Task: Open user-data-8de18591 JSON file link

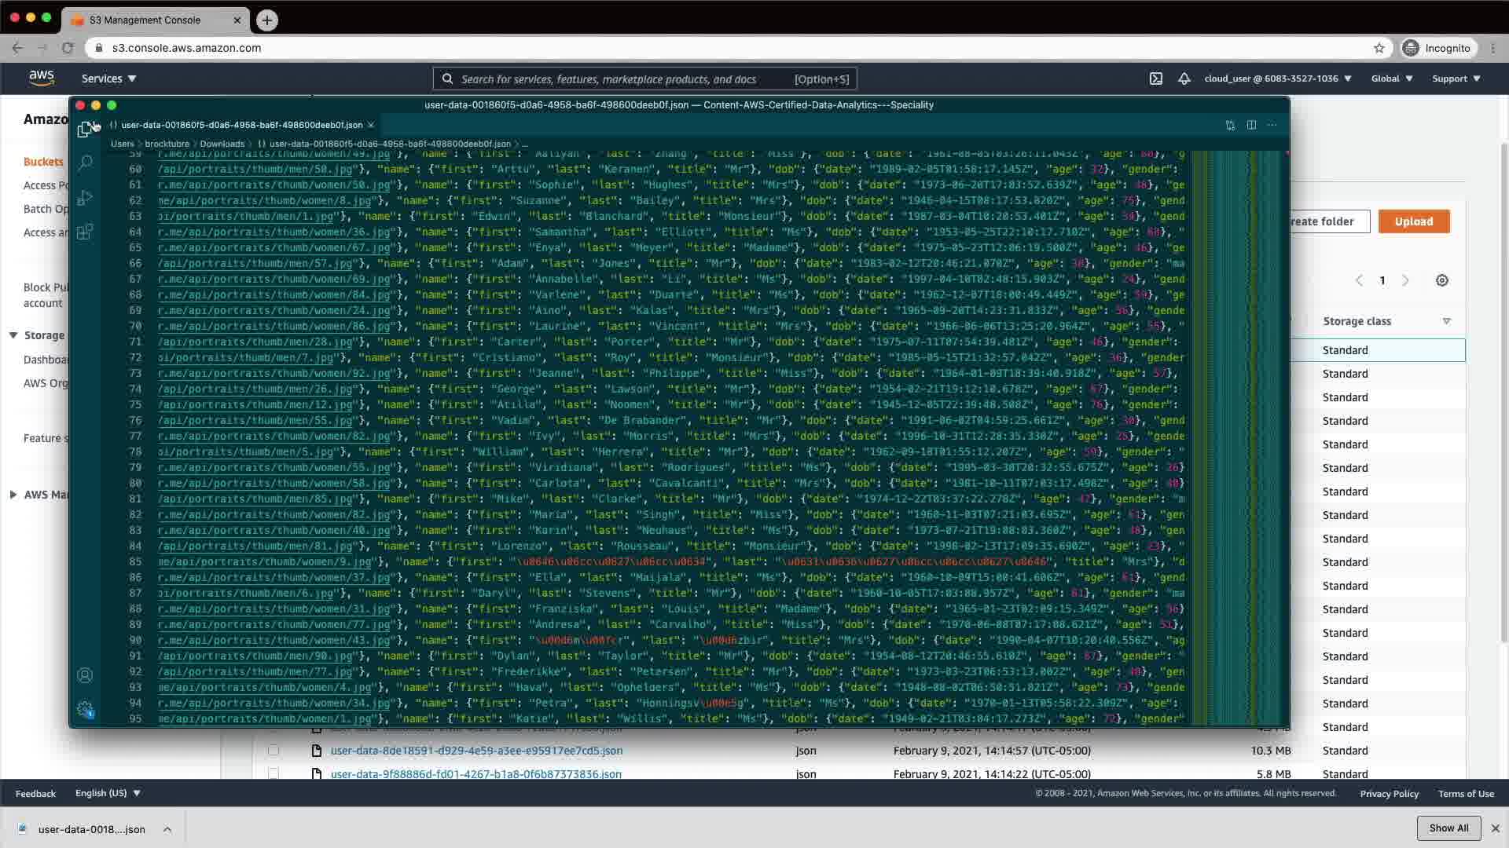Action: click(476, 751)
